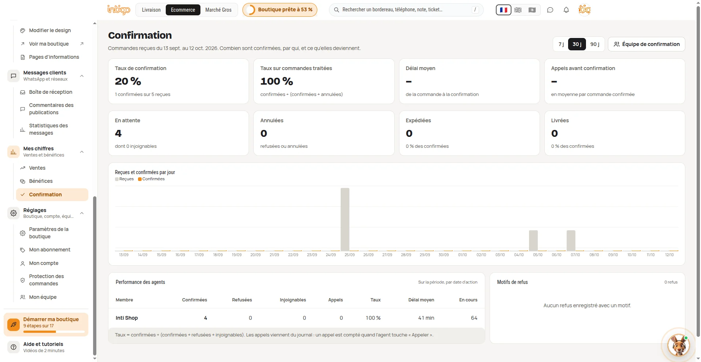Viewport: 701px width, 362px height.
Task: Switch language to French flag
Action: (503, 10)
